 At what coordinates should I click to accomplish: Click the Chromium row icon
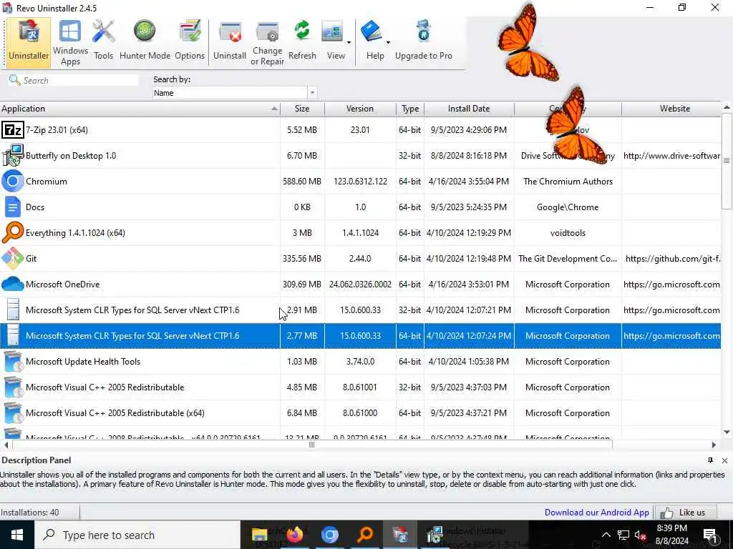pyautogui.click(x=13, y=181)
